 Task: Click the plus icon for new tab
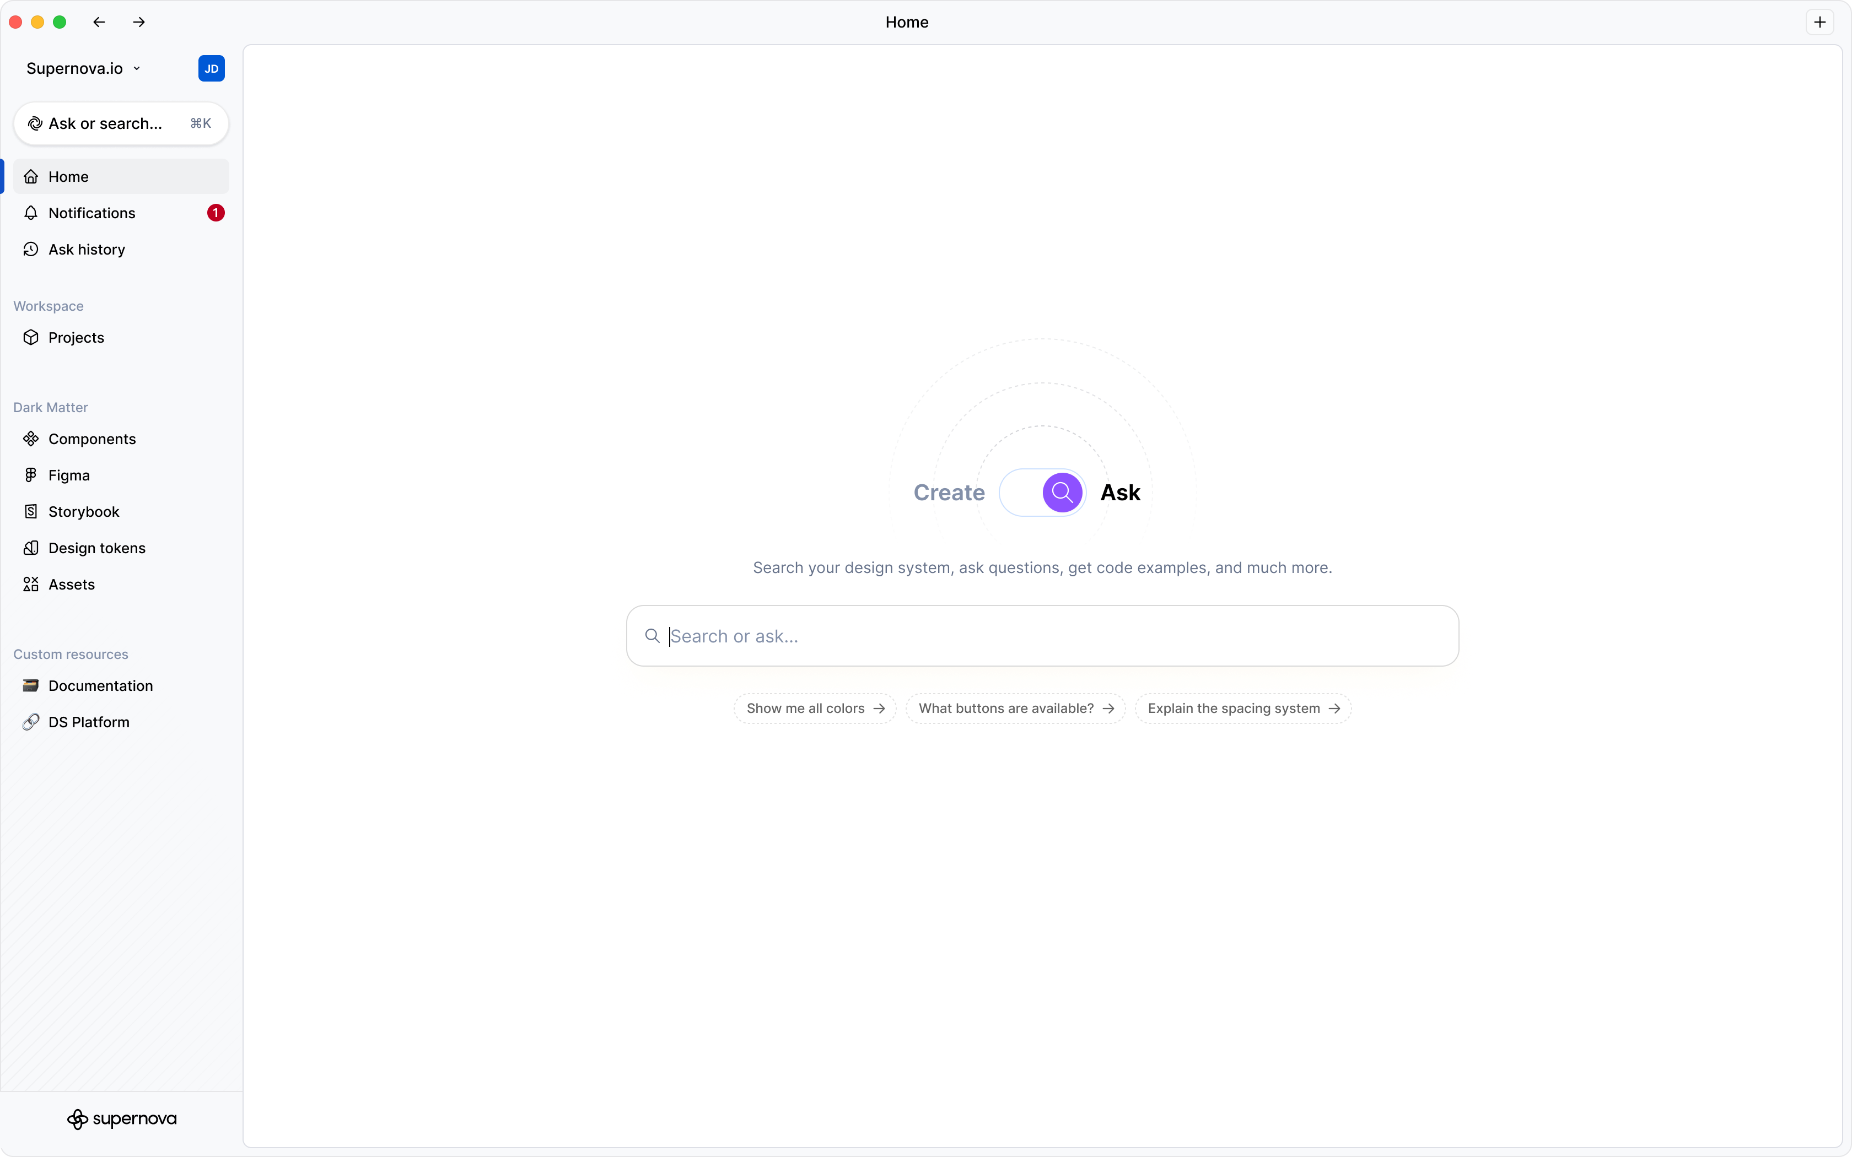[1819, 22]
